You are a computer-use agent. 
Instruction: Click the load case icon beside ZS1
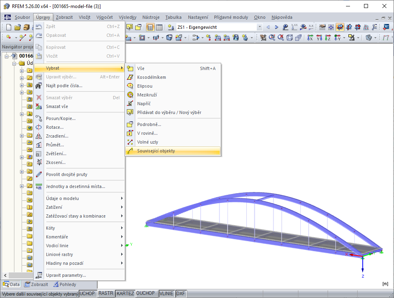pyautogui.click(x=171, y=27)
